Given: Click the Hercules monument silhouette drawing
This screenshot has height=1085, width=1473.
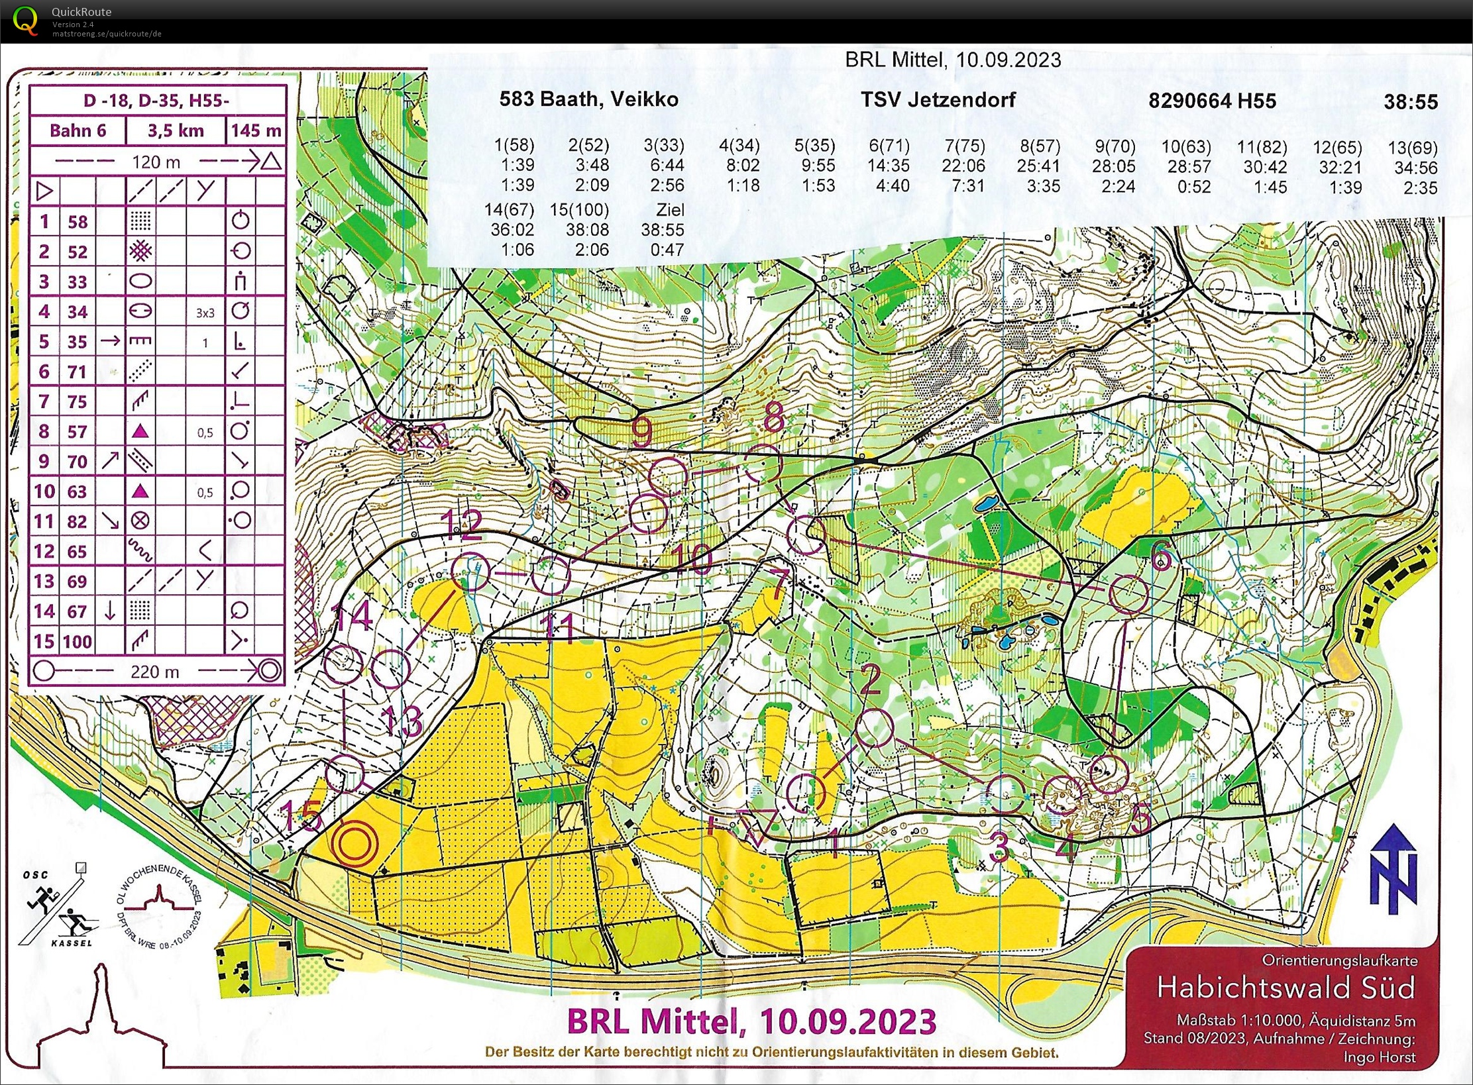Looking at the screenshot, I should [x=101, y=1020].
